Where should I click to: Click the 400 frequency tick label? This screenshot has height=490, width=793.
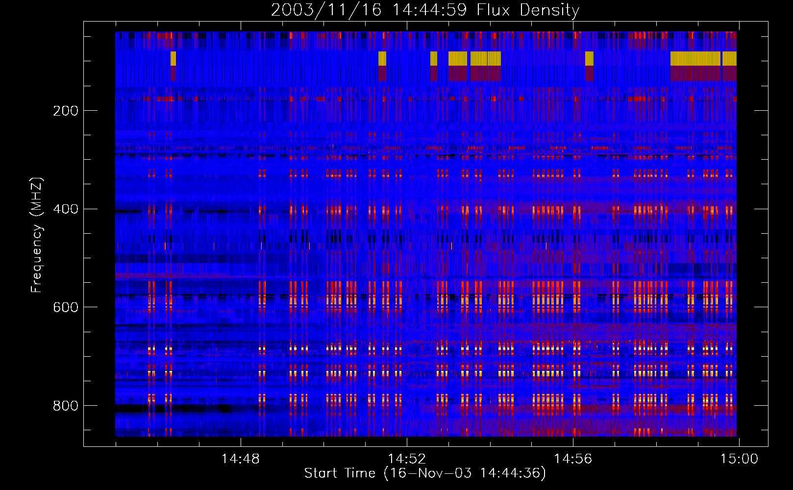(66, 209)
